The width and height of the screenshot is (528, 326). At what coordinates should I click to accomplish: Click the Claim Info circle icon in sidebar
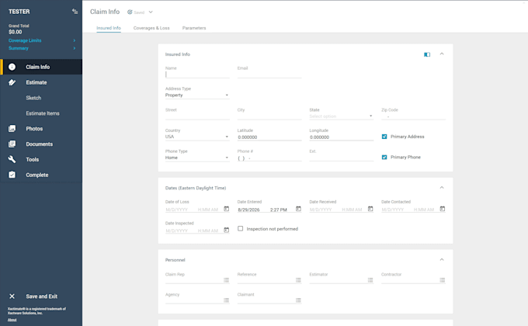click(12, 67)
